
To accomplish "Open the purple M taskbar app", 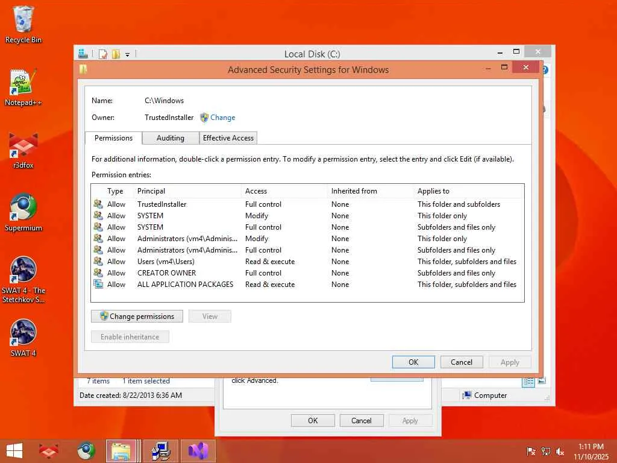I will pyautogui.click(x=198, y=451).
